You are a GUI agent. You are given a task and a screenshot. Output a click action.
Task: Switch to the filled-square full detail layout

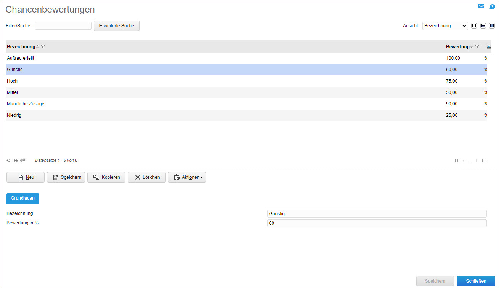(492, 26)
